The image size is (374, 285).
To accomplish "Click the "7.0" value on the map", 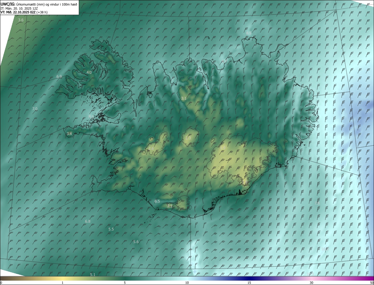I will tap(35, 109).
